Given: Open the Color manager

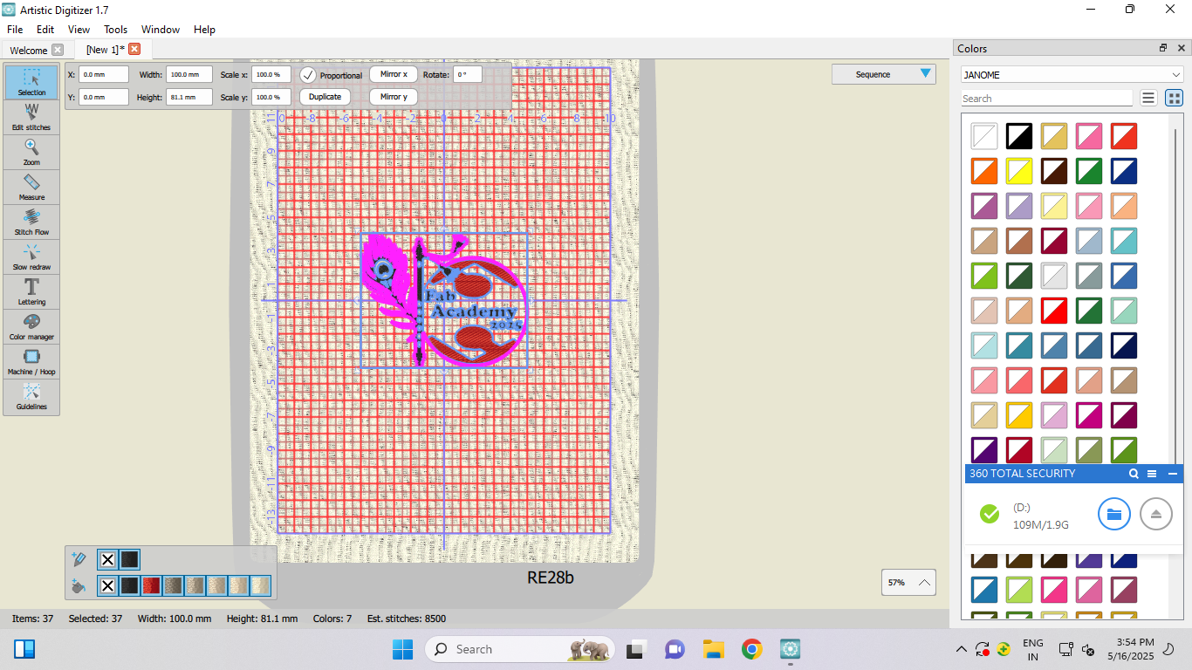Looking at the screenshot, I should pos(31,326).
